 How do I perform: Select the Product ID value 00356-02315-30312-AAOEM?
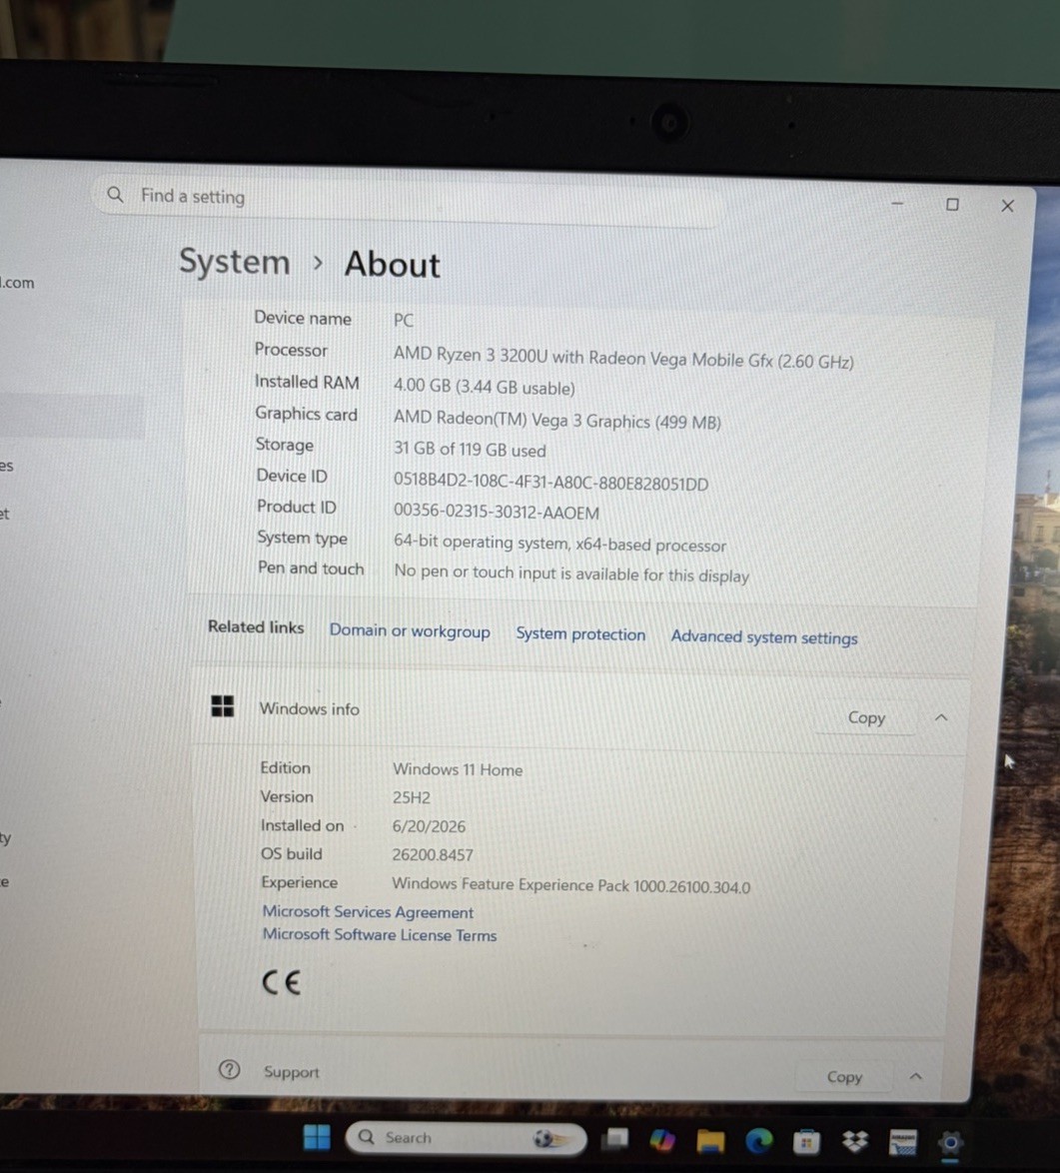[496, 513]
